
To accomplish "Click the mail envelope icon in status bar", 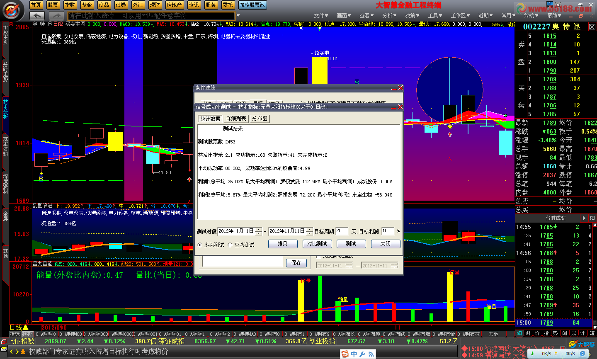I will 4,349.
